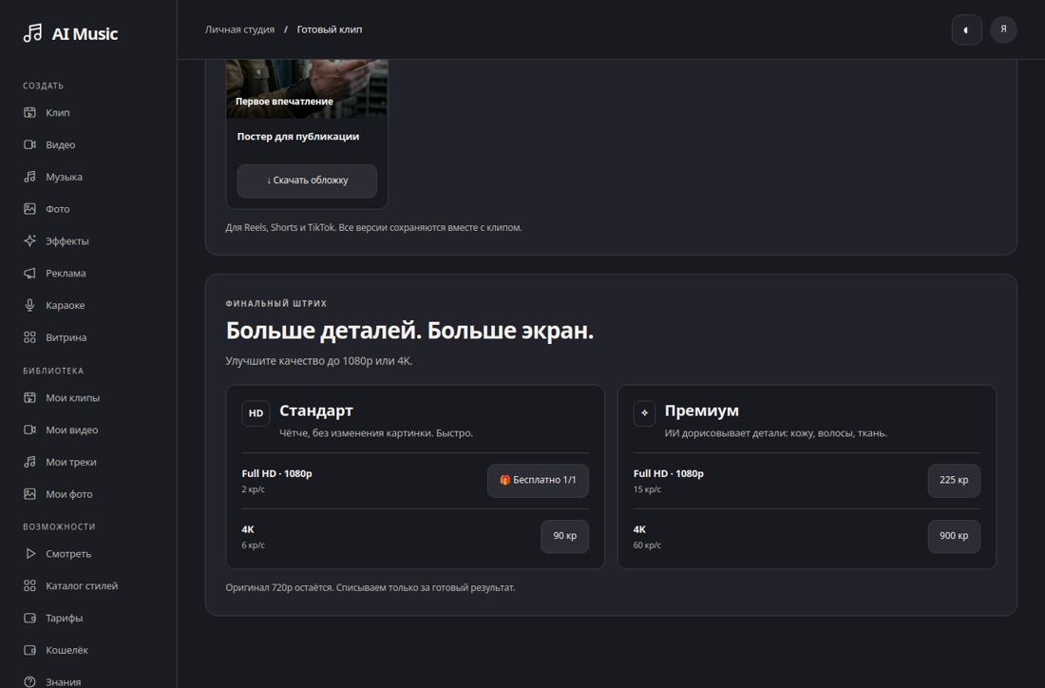The width and height of the screenshot is (1045, 688).
Task: Click the Смотреть play icon
Action: coord(30,553)
